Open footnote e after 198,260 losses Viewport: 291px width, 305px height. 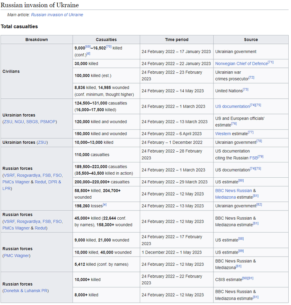104,205
